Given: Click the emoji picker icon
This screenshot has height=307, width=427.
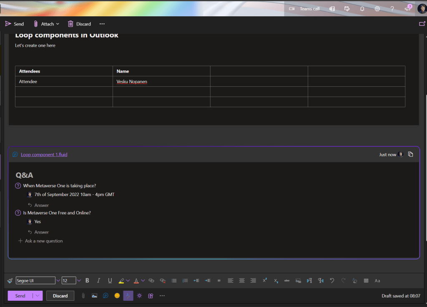Looking at the screenshot, I should (117, 296).
